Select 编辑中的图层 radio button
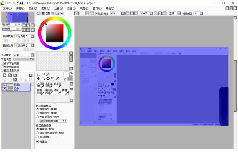Screen dimensions: 238x155 tap(38, 129)
